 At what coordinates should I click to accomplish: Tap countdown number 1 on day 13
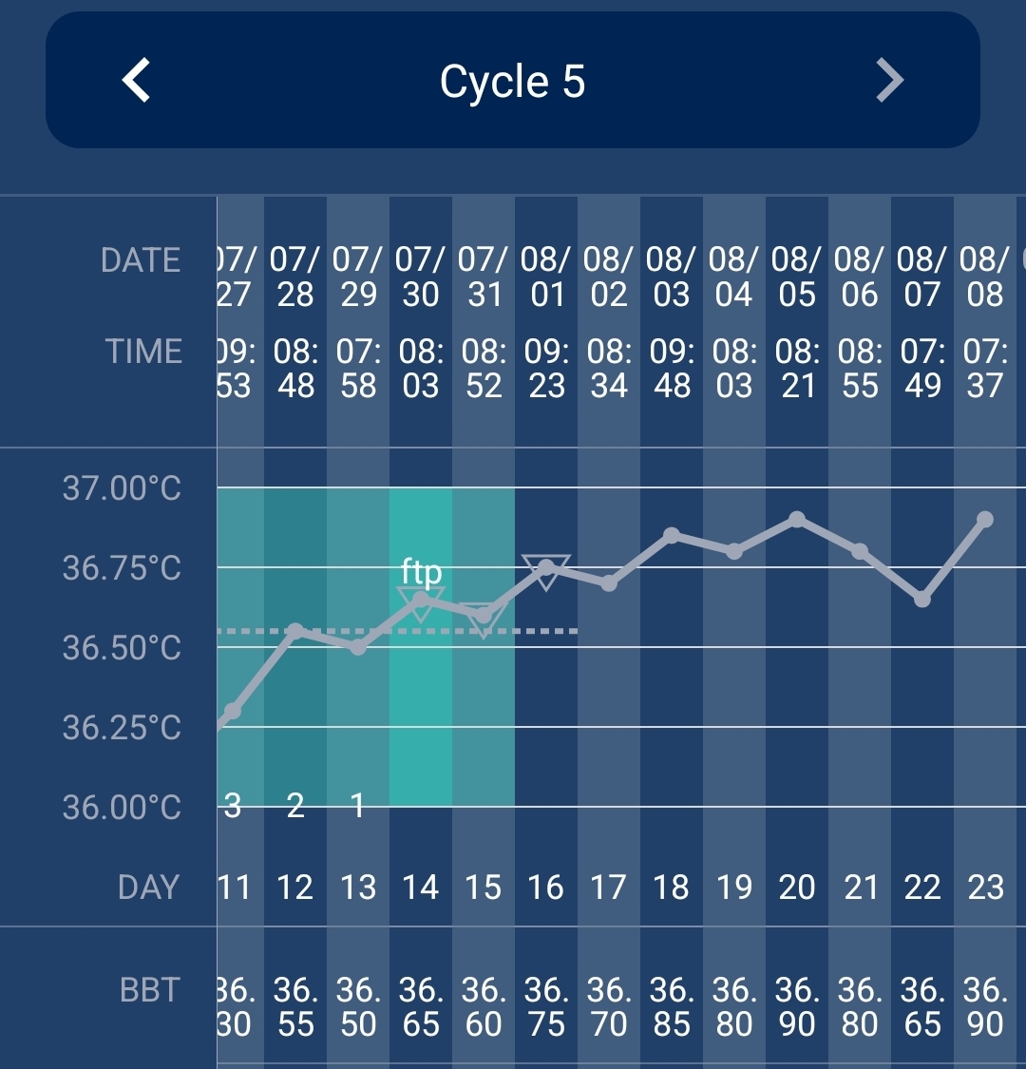pyautogui.click(x=358, y=806)
